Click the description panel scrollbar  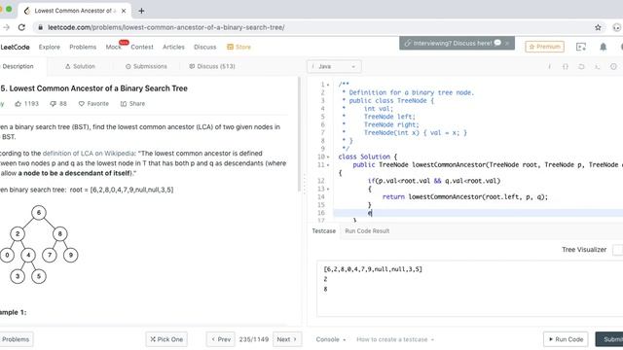click(299, 134)
